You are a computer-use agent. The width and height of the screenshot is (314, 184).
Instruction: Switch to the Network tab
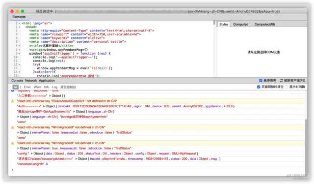[x=31, y=81]
